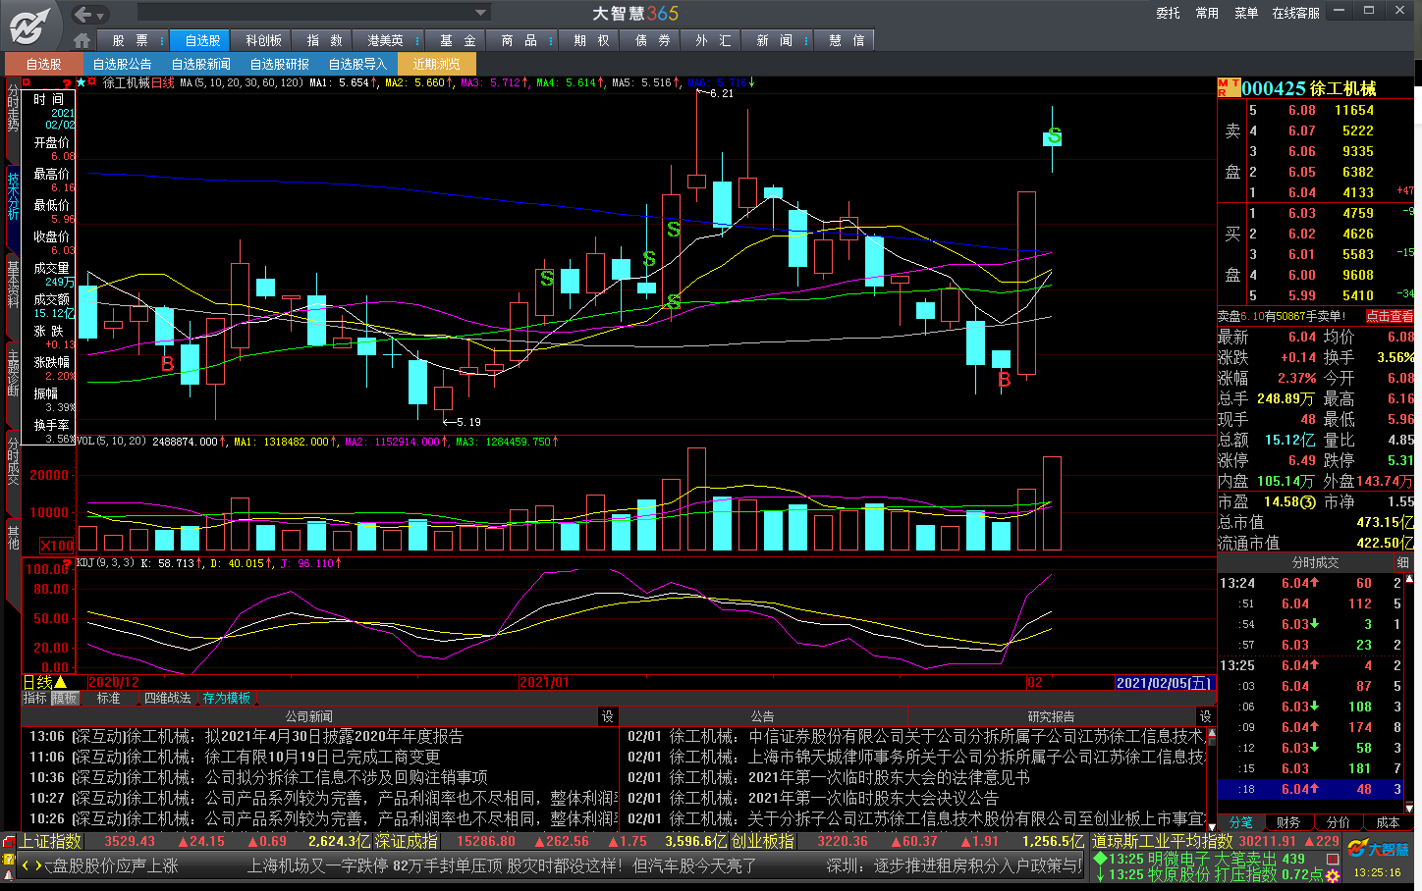Open the 债券 tab

[652, 40]
